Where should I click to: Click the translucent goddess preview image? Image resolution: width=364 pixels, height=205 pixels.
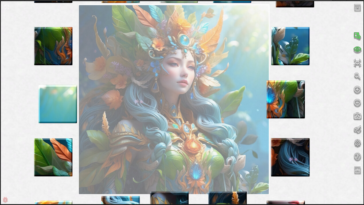pyautogui.click(x=174, y=99)
